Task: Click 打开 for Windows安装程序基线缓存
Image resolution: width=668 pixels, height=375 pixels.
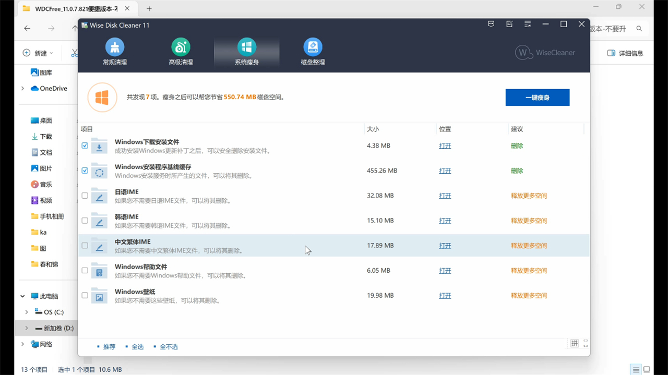Action: click(x=445, y=171)
